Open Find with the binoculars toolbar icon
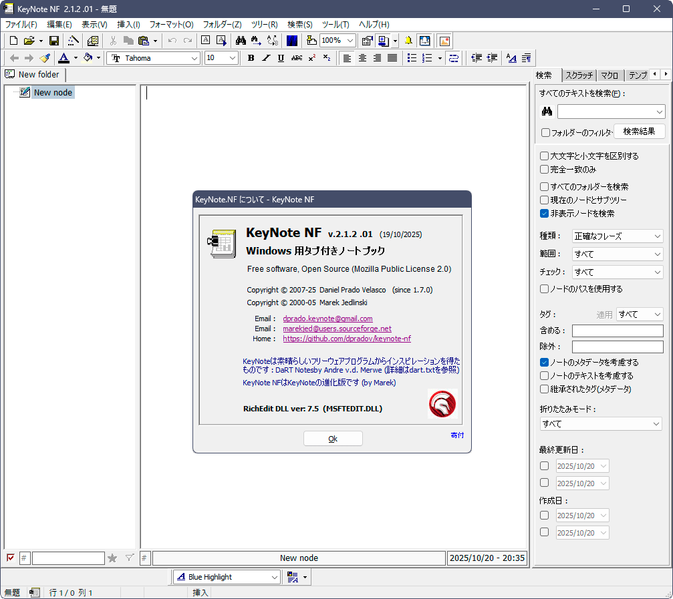 pos(241,41)
